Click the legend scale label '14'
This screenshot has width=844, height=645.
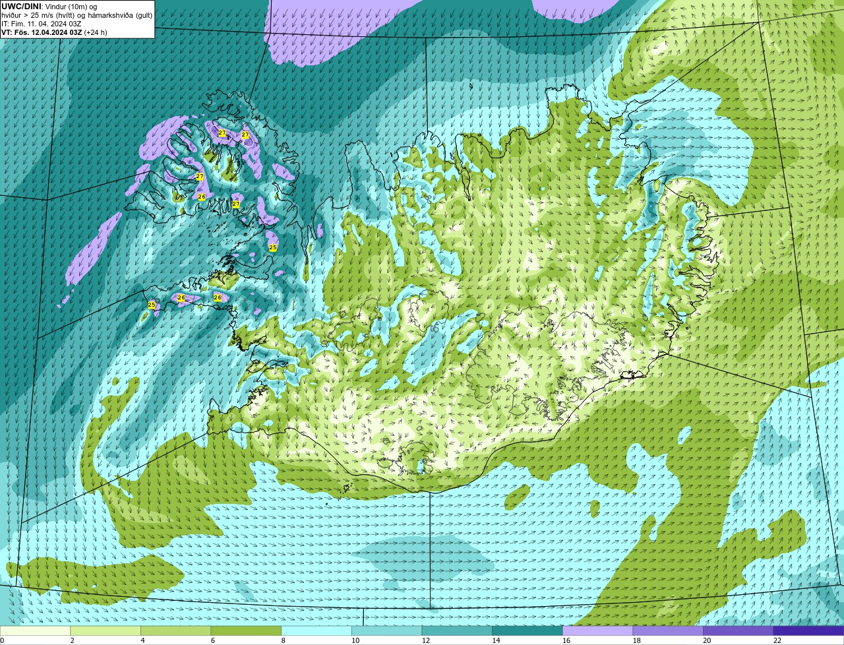496,640
